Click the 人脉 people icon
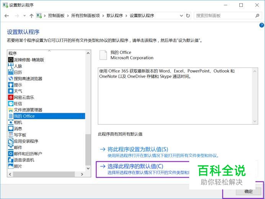 tap(11, 66)
